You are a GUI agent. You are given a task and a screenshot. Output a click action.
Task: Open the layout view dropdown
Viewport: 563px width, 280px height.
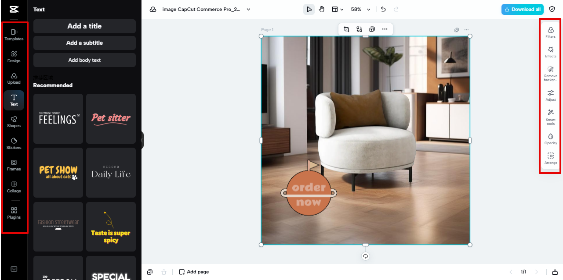coord(338,9)
